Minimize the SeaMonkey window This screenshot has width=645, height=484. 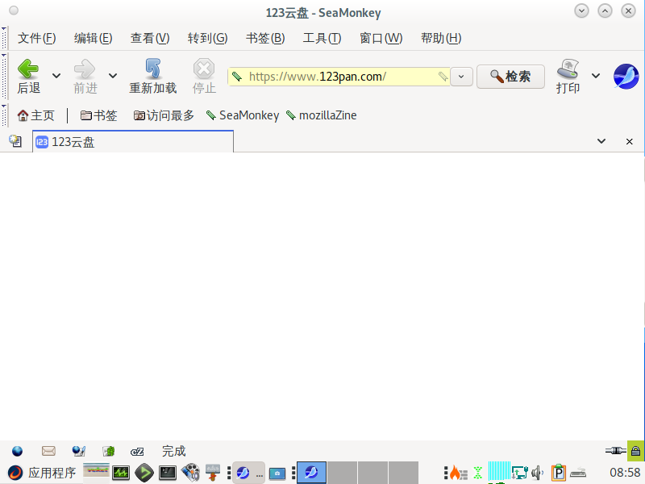click(581, 10)
